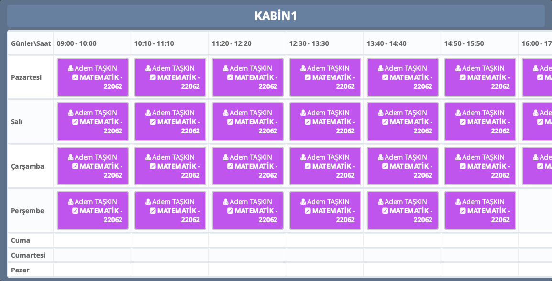Click the 10:10 - 11:10 column header
The height and width of the screenshot is (281, 552).
(x=154, y=43)
